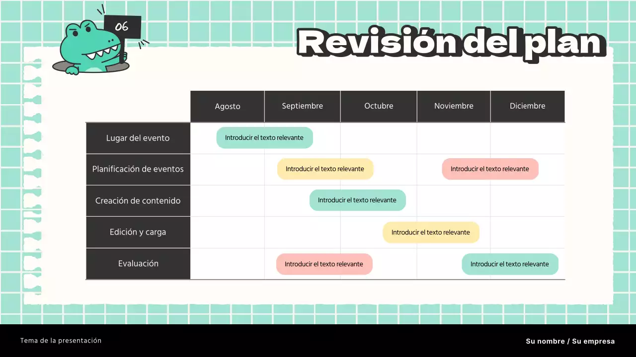Click the Diciembre column header

527,106
